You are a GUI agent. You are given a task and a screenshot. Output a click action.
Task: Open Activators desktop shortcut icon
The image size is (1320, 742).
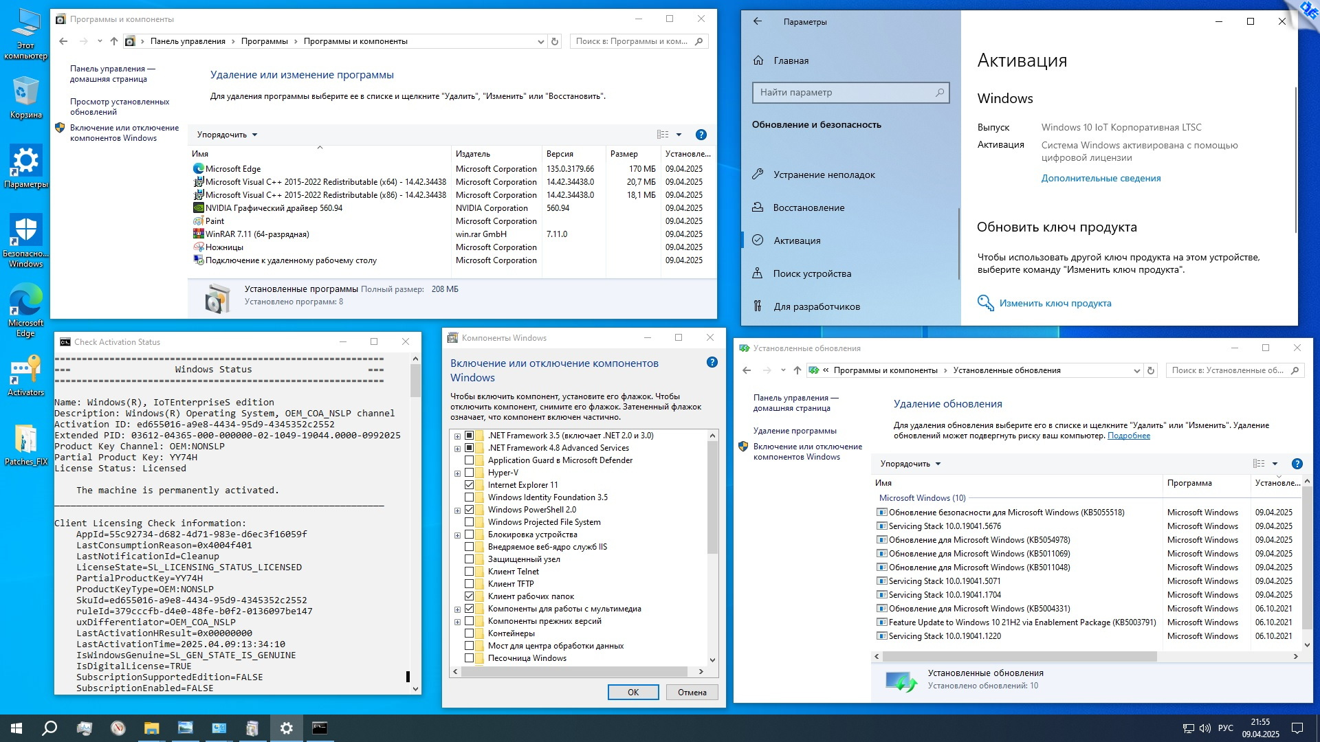click(25, 371)
